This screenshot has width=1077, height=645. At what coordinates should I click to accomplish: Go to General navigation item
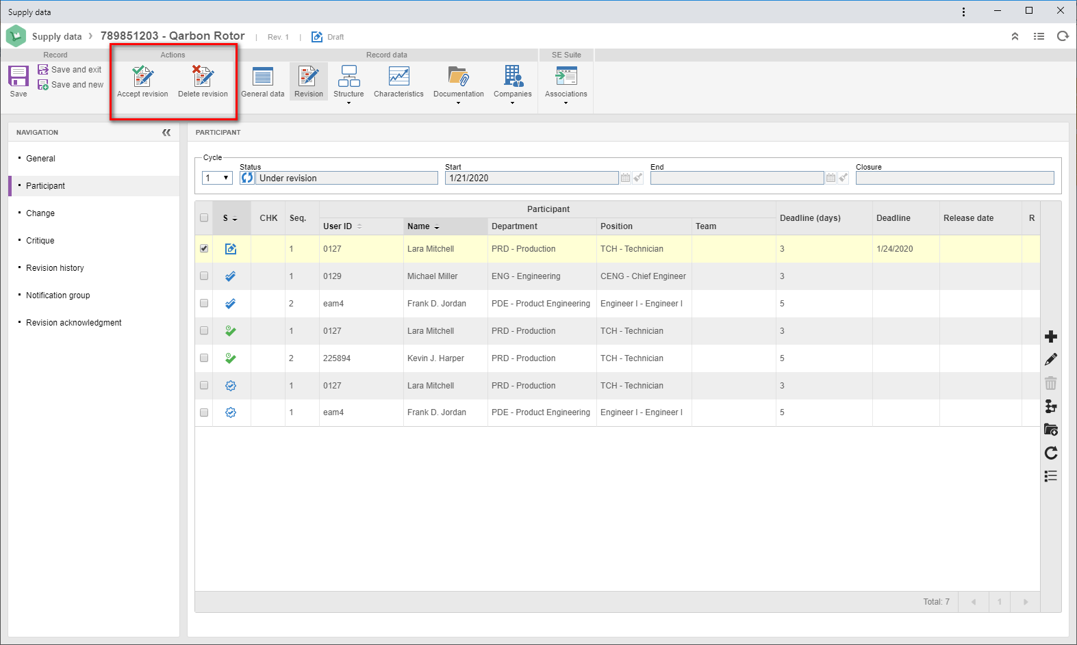point(40,159)
